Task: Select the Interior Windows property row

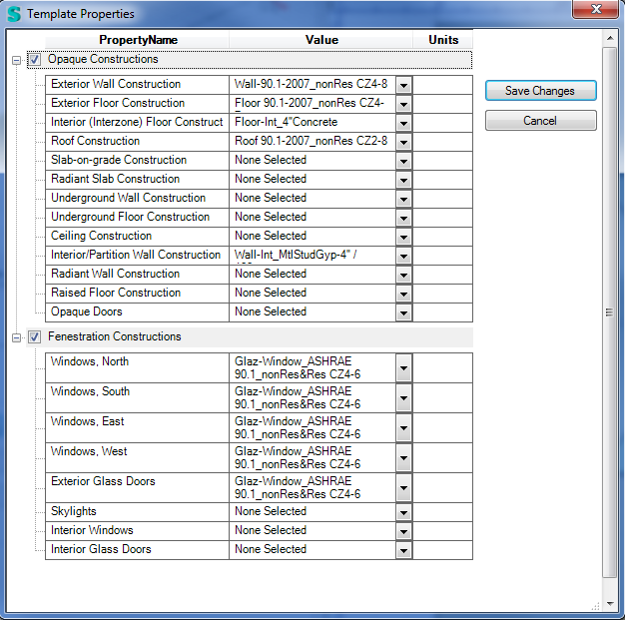Action: (x=138, y=531)
